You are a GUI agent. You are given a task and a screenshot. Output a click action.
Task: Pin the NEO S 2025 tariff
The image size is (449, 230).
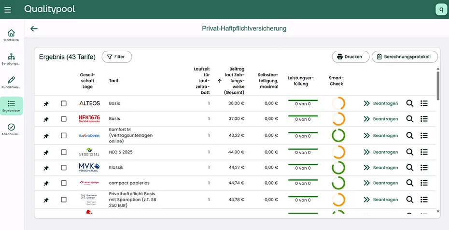pos(46,153)
